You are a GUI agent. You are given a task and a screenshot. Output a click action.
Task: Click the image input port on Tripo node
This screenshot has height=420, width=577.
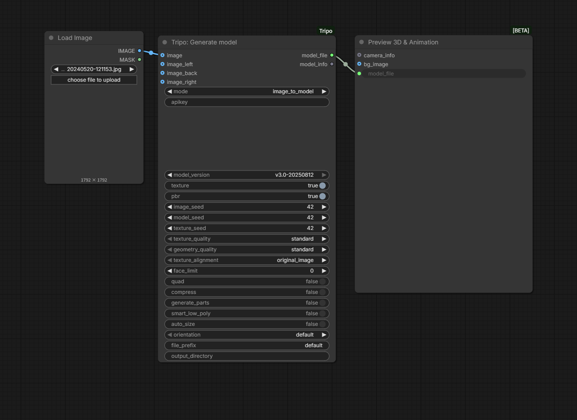162,55
